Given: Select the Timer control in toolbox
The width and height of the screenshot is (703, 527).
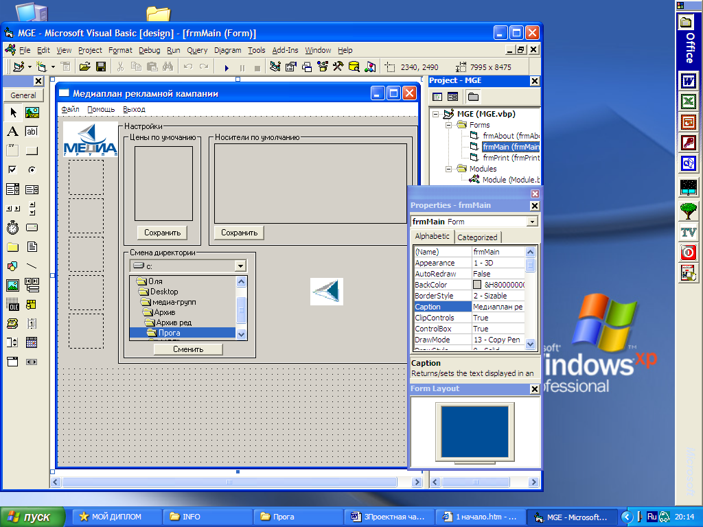Looking at the screenshot, I should (x=12, y=228).
